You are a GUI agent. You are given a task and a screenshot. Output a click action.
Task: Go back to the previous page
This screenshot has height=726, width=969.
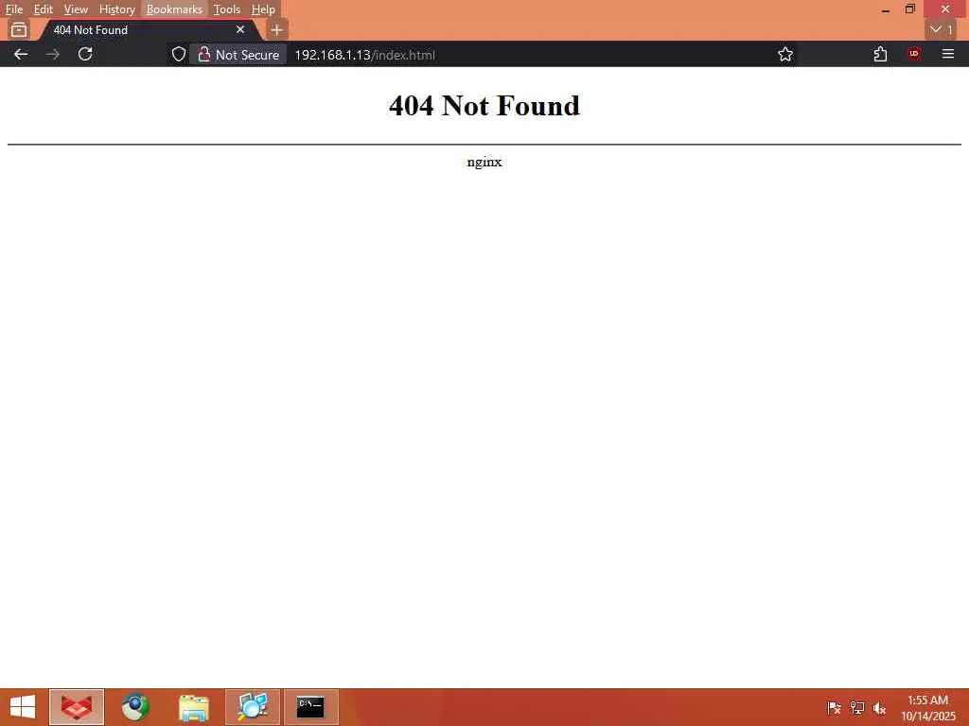point(21,54)
